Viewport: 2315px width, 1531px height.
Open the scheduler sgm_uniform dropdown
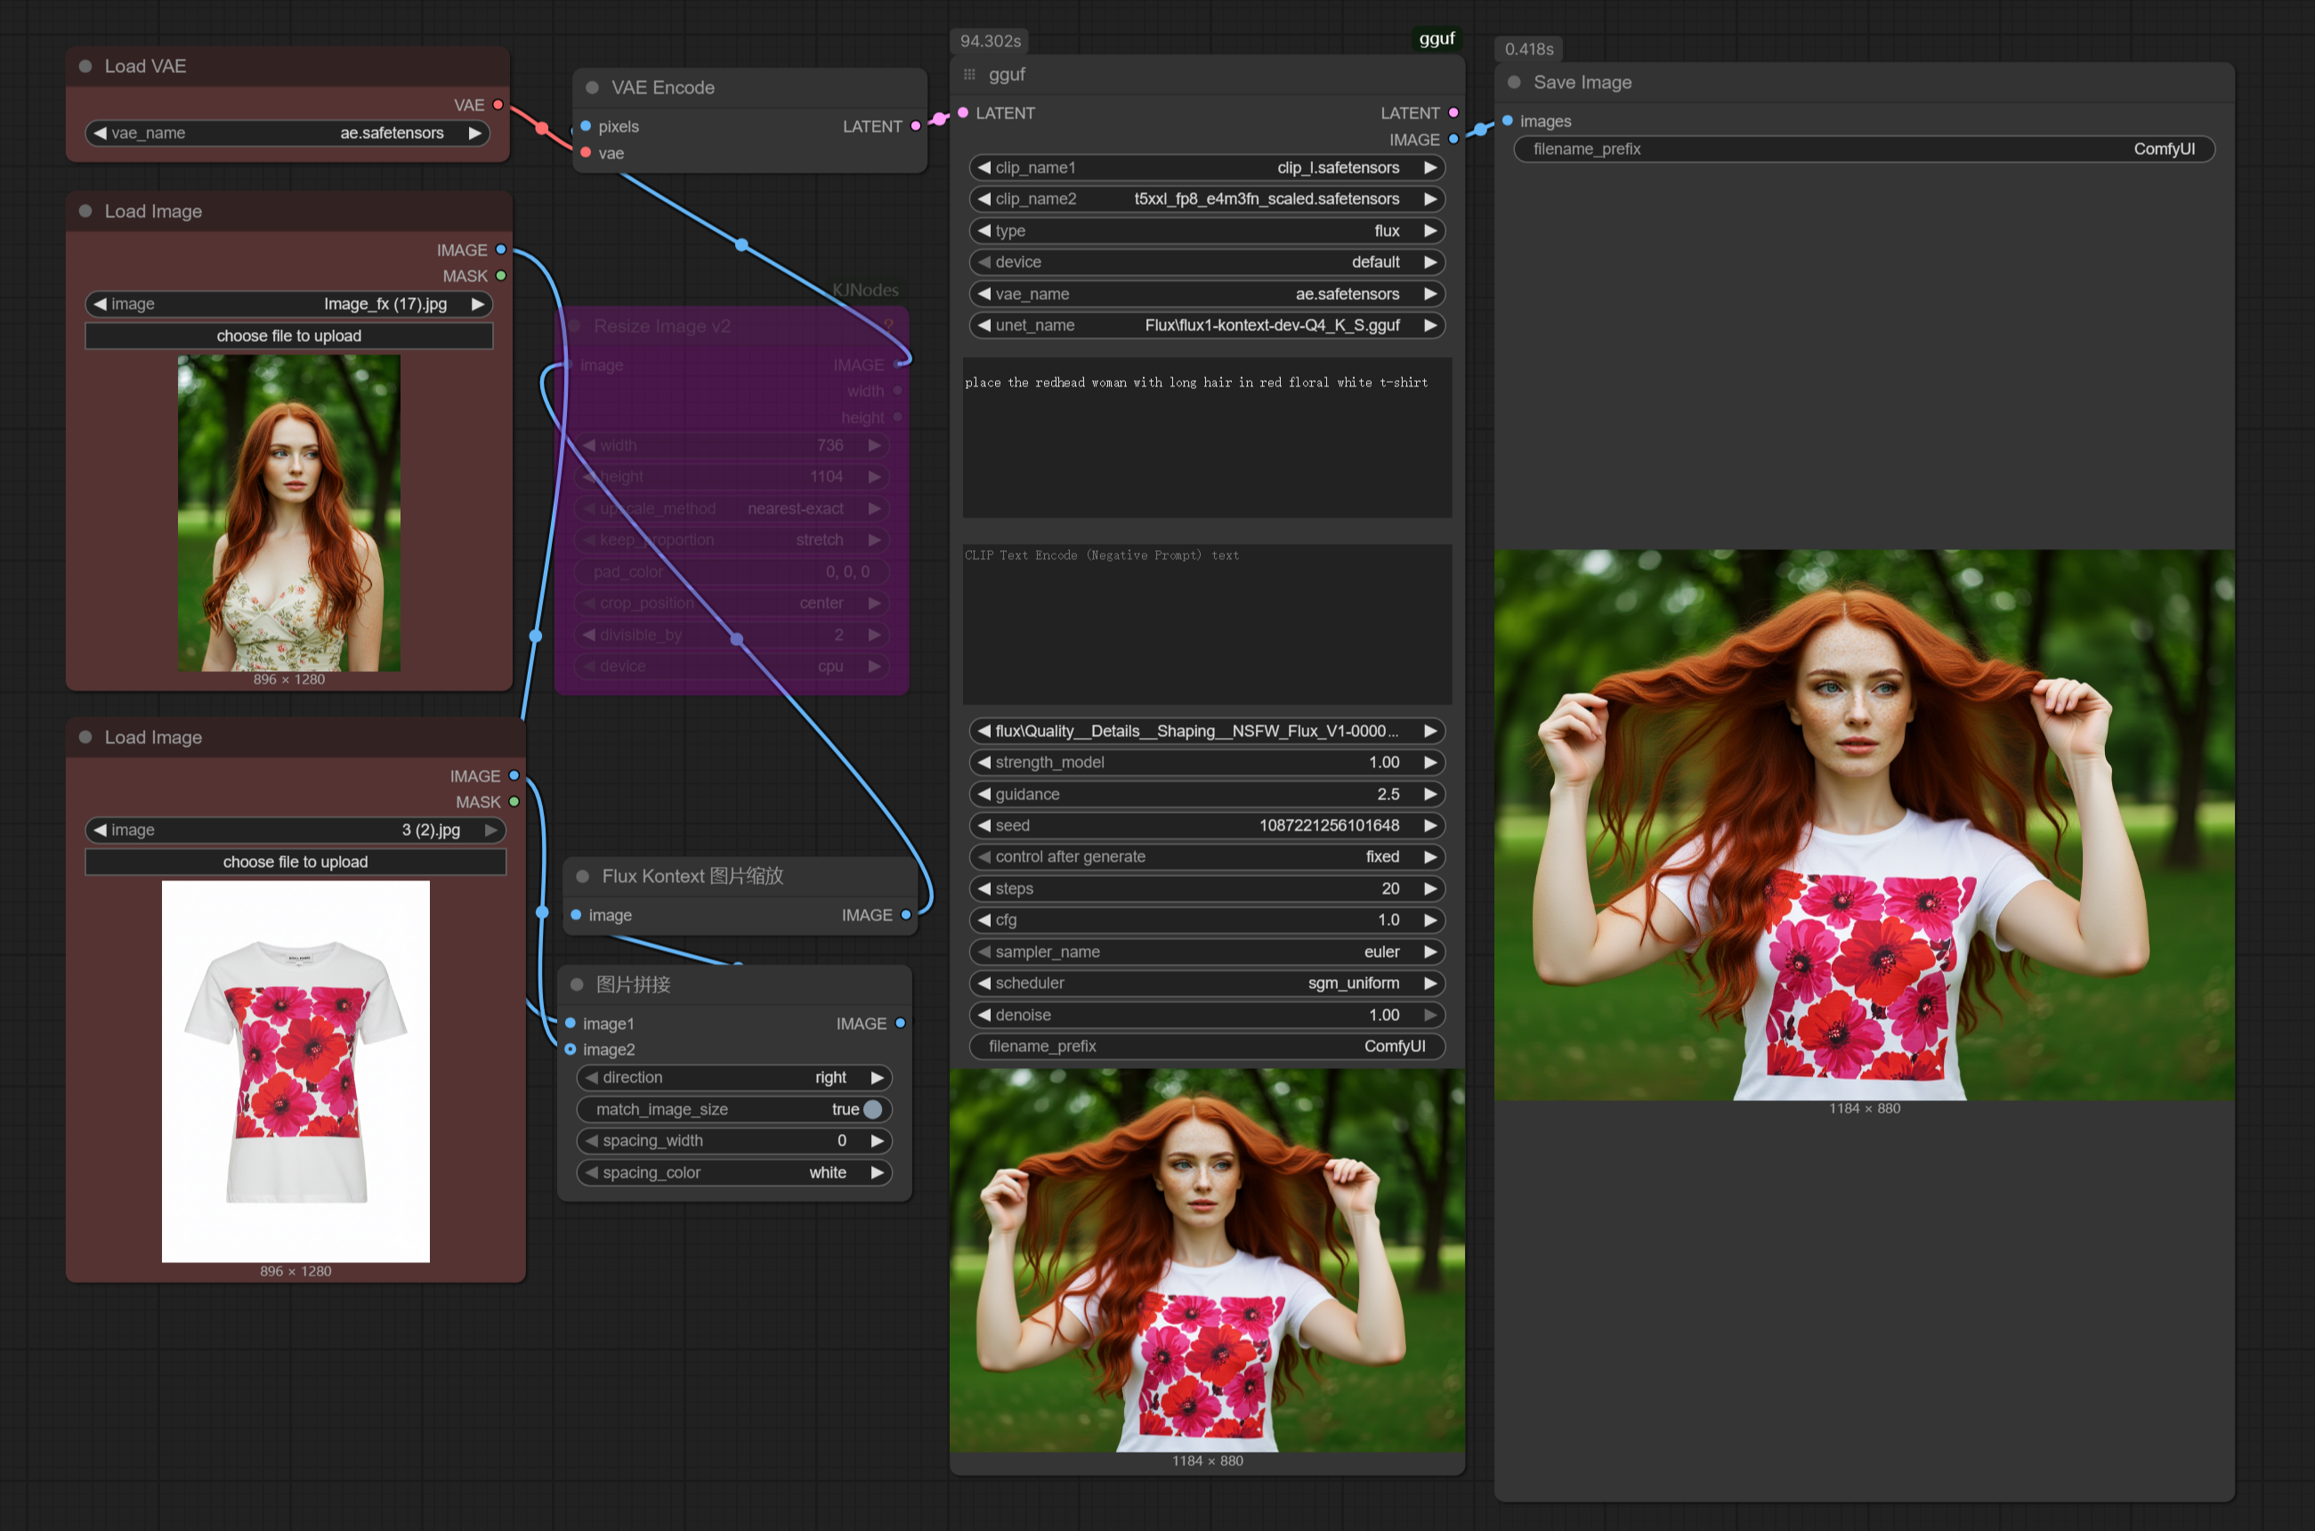pos(1207,984)
